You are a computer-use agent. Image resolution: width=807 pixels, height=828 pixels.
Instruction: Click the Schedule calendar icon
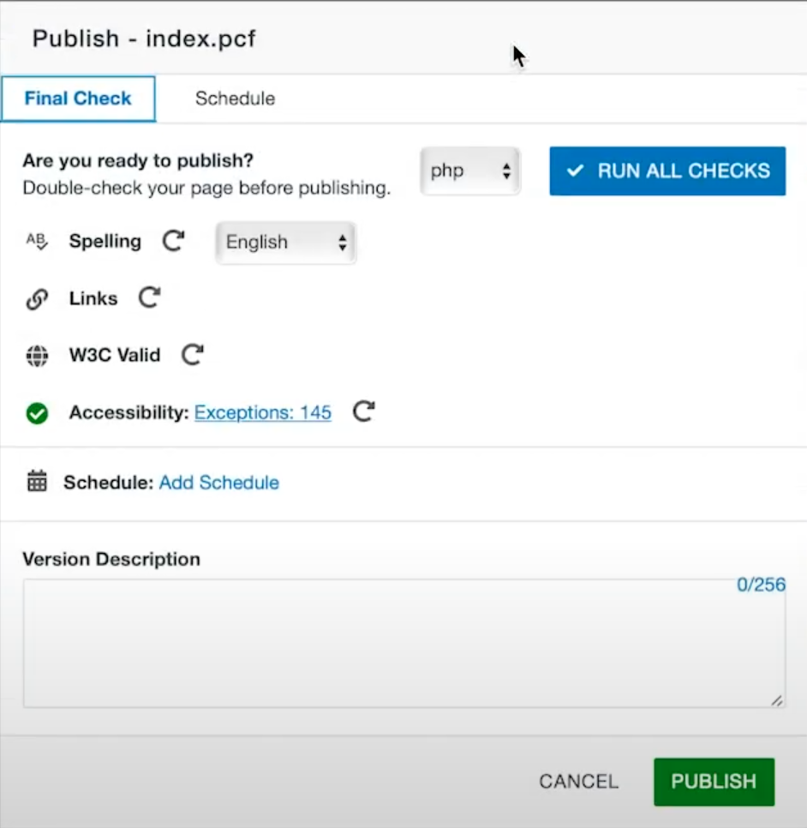(37, 481)
